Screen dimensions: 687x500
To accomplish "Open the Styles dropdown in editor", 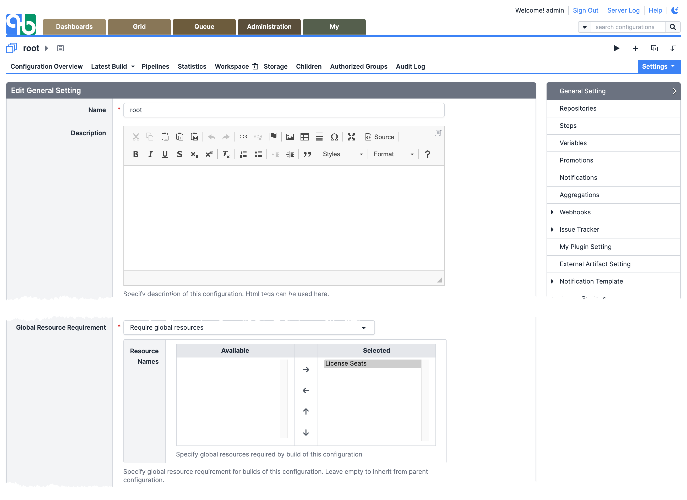I will click(342, 154).
